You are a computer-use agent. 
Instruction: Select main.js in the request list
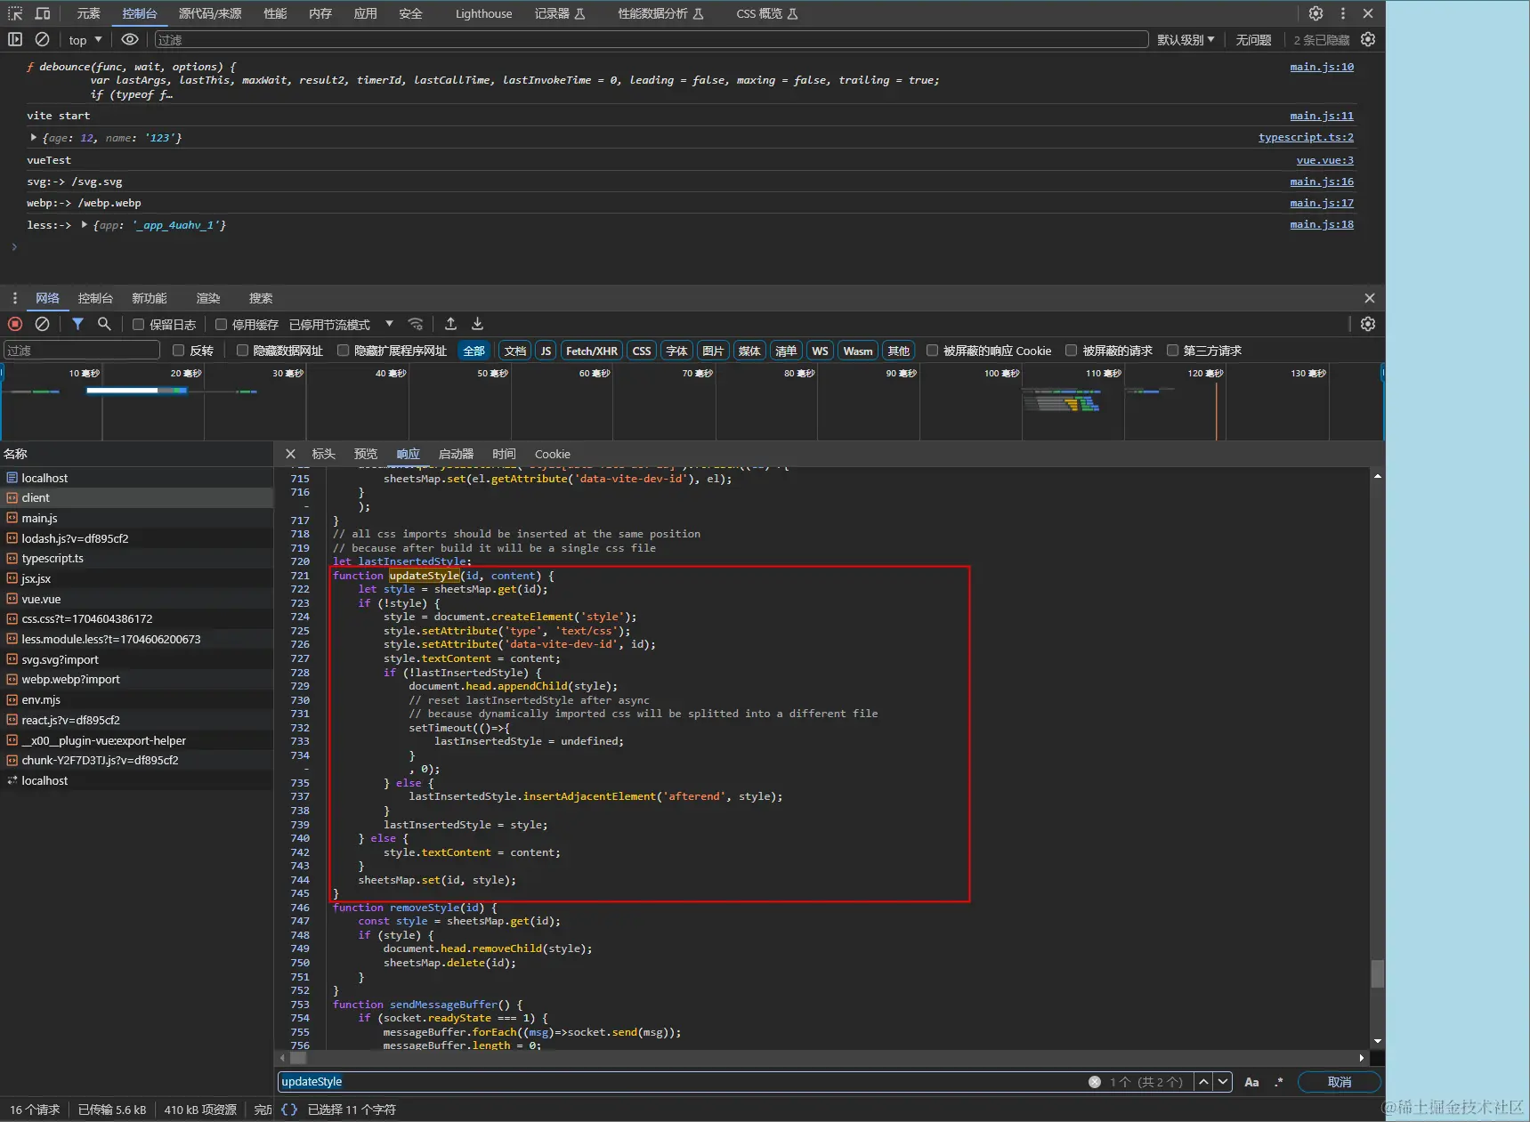click(40, 518)
